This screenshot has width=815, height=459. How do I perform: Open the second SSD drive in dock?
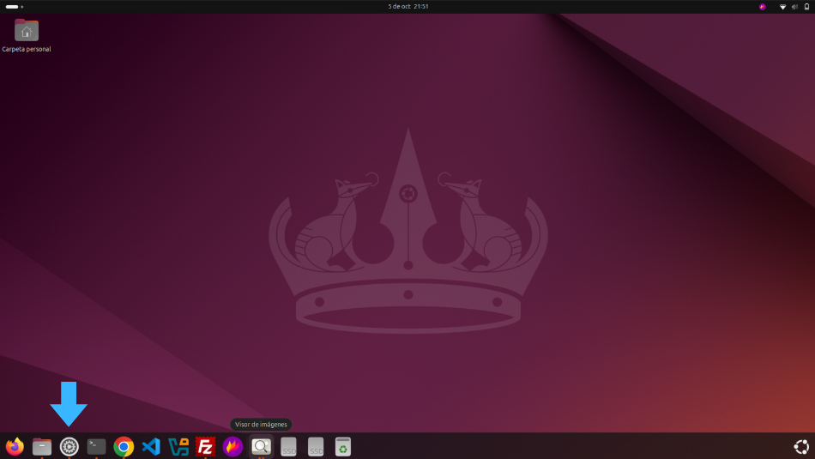[316, 446]
